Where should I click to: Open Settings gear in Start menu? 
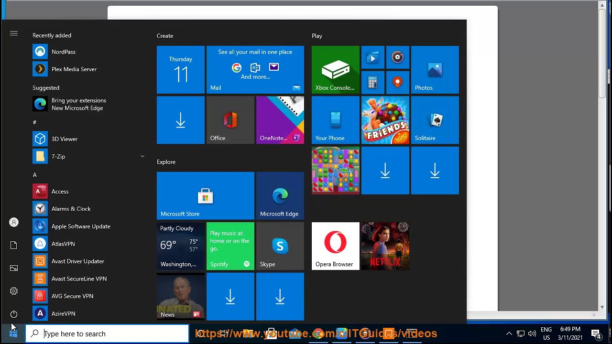pos(14,291)
